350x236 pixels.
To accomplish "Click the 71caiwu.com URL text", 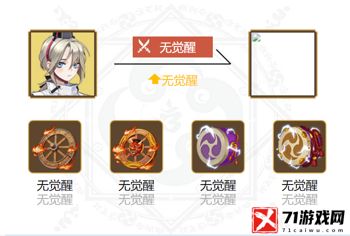I will [313, 230].
